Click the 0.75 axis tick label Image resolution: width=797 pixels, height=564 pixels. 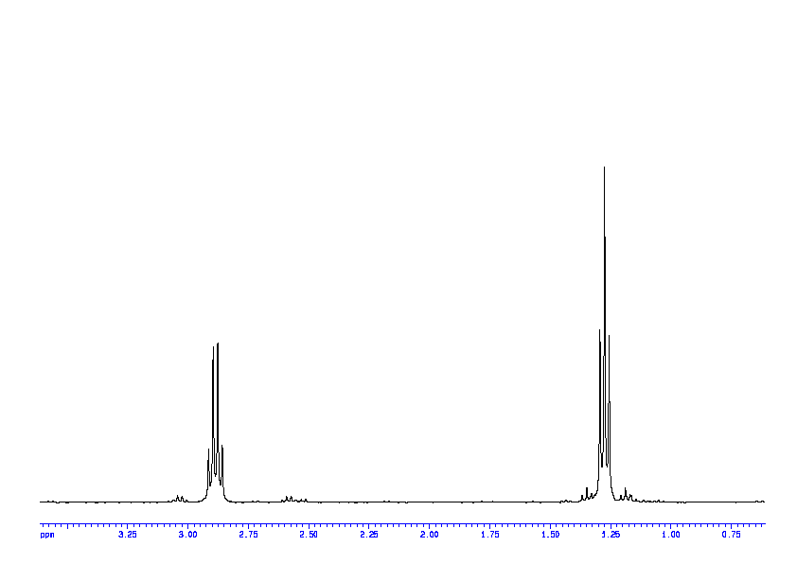click(732, 535)
